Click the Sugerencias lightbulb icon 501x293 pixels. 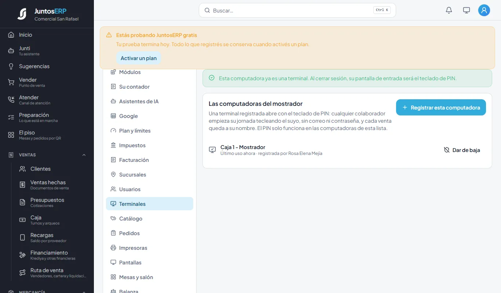click(x=11, y=66)
